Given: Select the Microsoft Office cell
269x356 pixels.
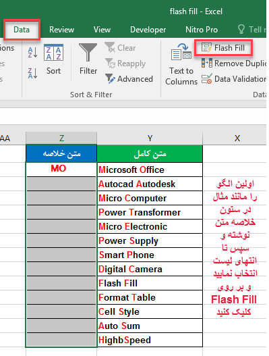Looking at the screenshot, I should [x=150, y=170].
